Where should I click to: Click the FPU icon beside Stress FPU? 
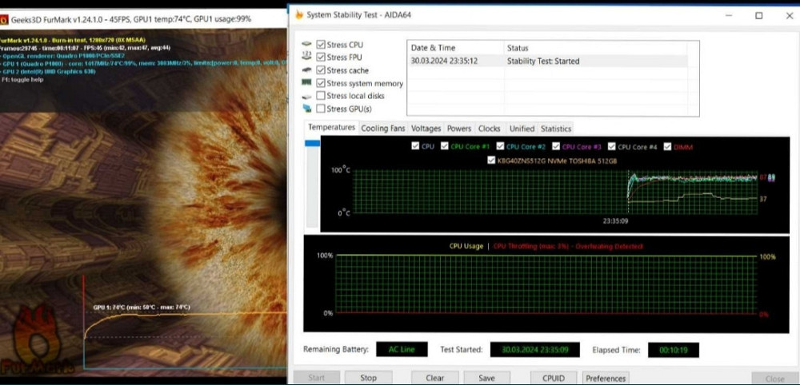click(306, 58)
